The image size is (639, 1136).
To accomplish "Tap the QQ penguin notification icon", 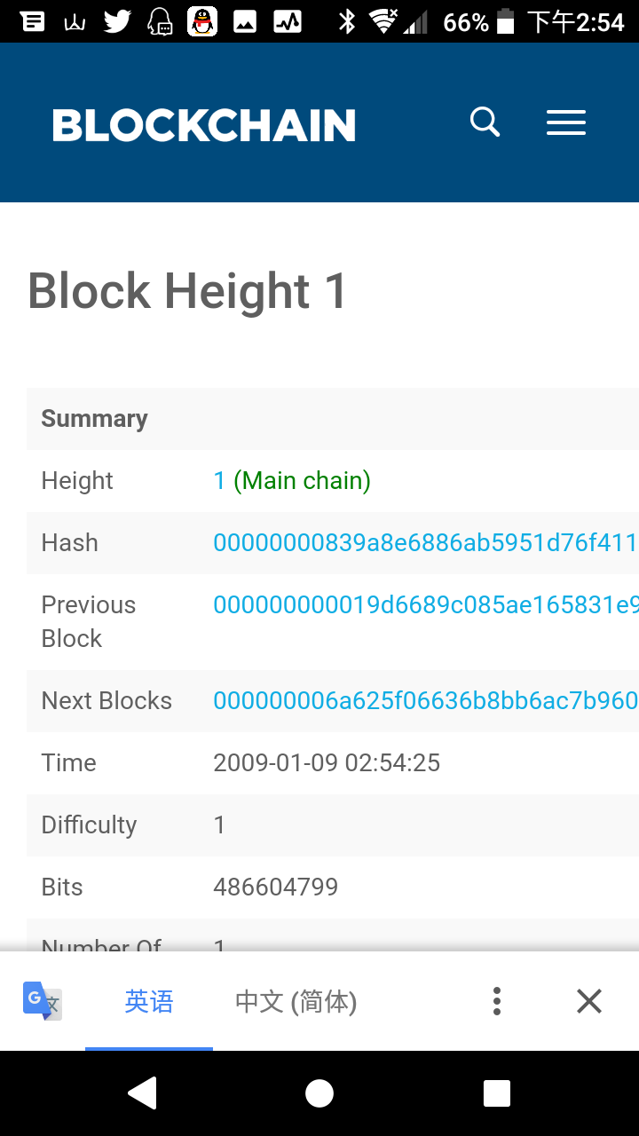I will point(203,21).
